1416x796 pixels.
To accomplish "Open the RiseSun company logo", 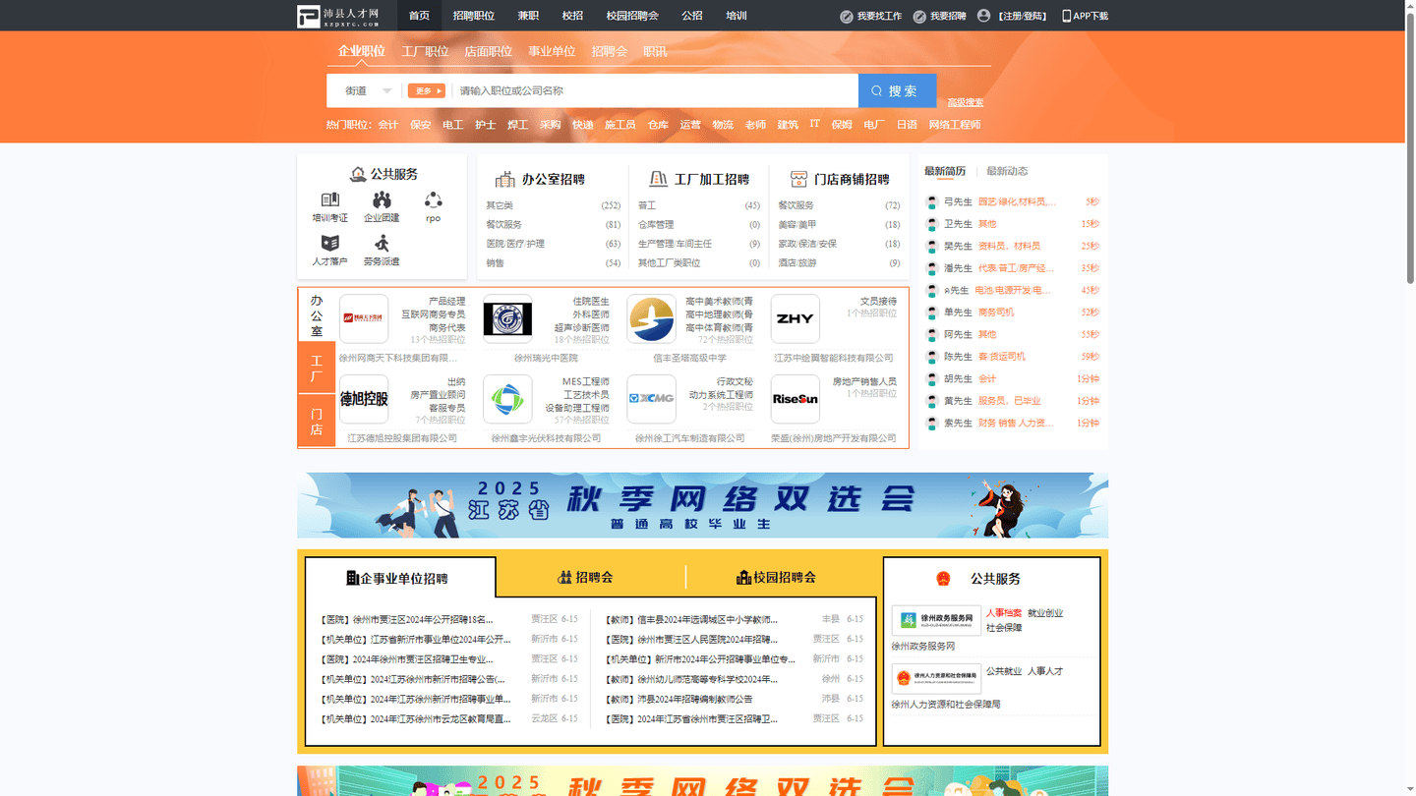I will coord(796,399).
